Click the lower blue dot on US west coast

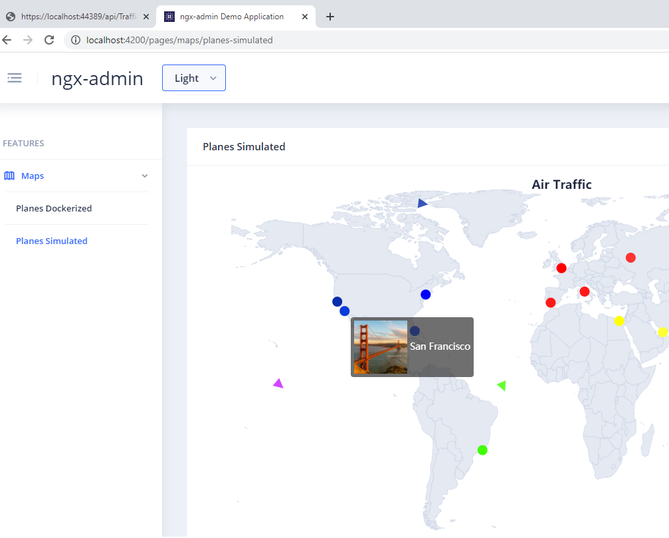345,311
